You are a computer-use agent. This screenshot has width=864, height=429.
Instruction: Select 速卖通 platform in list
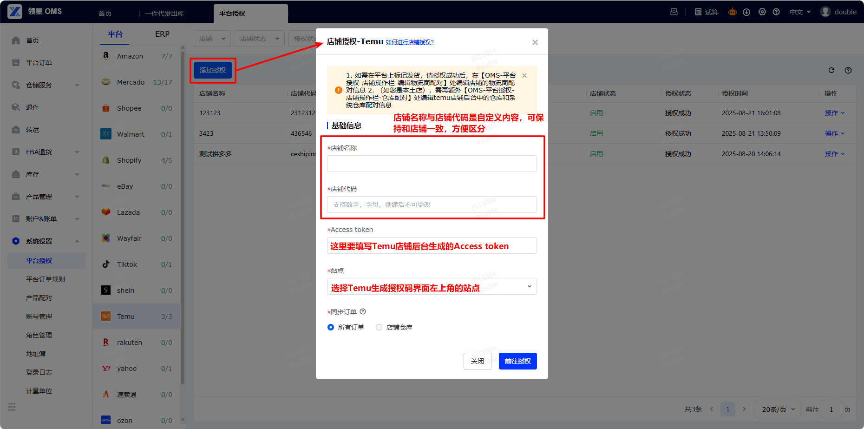click(137, 395)
